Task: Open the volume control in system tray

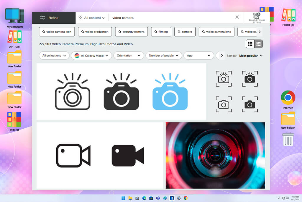Action: tap(287, 198)
